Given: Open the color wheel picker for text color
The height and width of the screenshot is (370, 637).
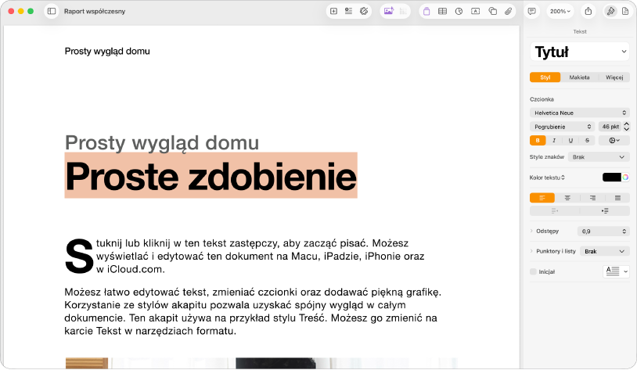Looking at the screenshot, I should (x=625, y=177).
